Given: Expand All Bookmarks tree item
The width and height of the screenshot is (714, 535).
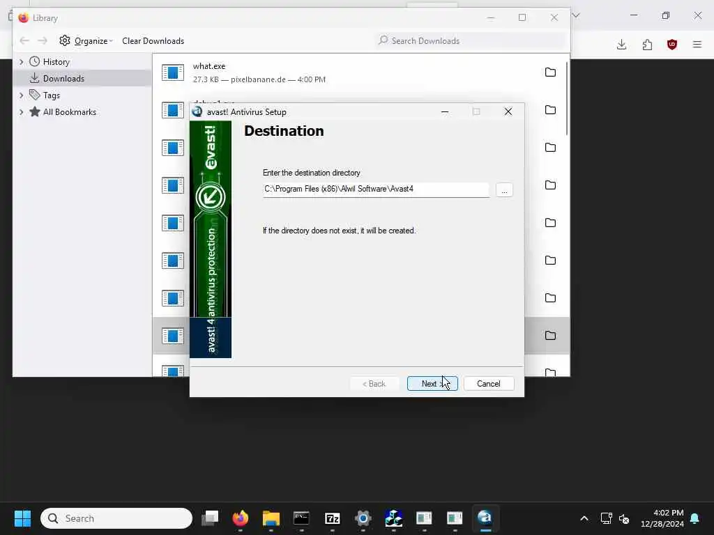Looking at the screenshot, I should coord(21,112).
